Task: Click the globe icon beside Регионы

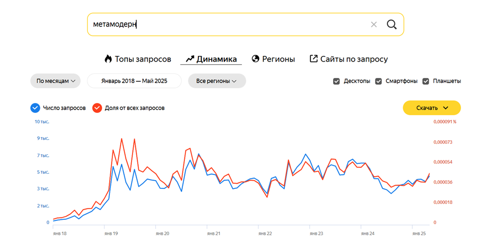Action: pyautogui.click(x=255, y=59)
